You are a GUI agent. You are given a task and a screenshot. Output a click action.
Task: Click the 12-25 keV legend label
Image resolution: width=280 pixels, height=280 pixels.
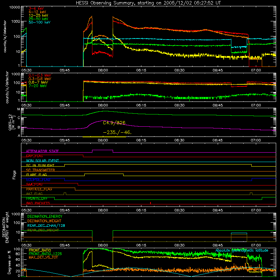pos(38,15)
